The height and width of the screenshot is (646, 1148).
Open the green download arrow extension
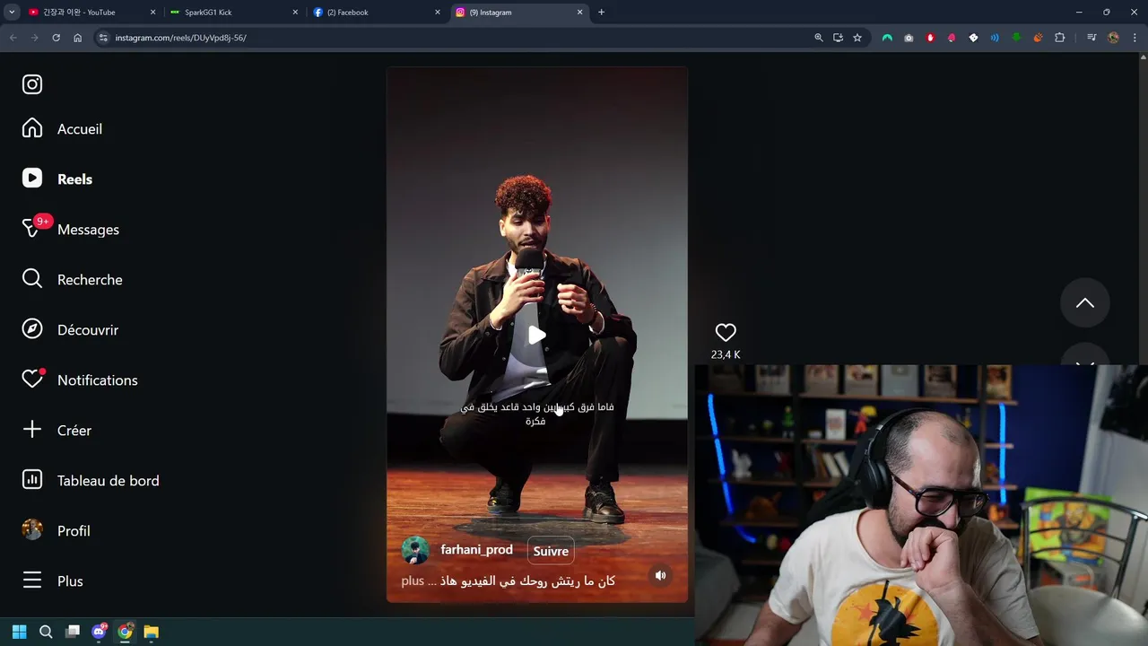click(1016, 38)
